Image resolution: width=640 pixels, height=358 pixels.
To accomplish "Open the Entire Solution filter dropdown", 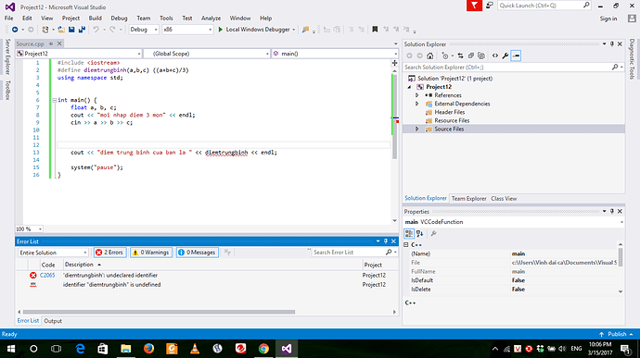I will pyautogui.click(x=53, y=253).
